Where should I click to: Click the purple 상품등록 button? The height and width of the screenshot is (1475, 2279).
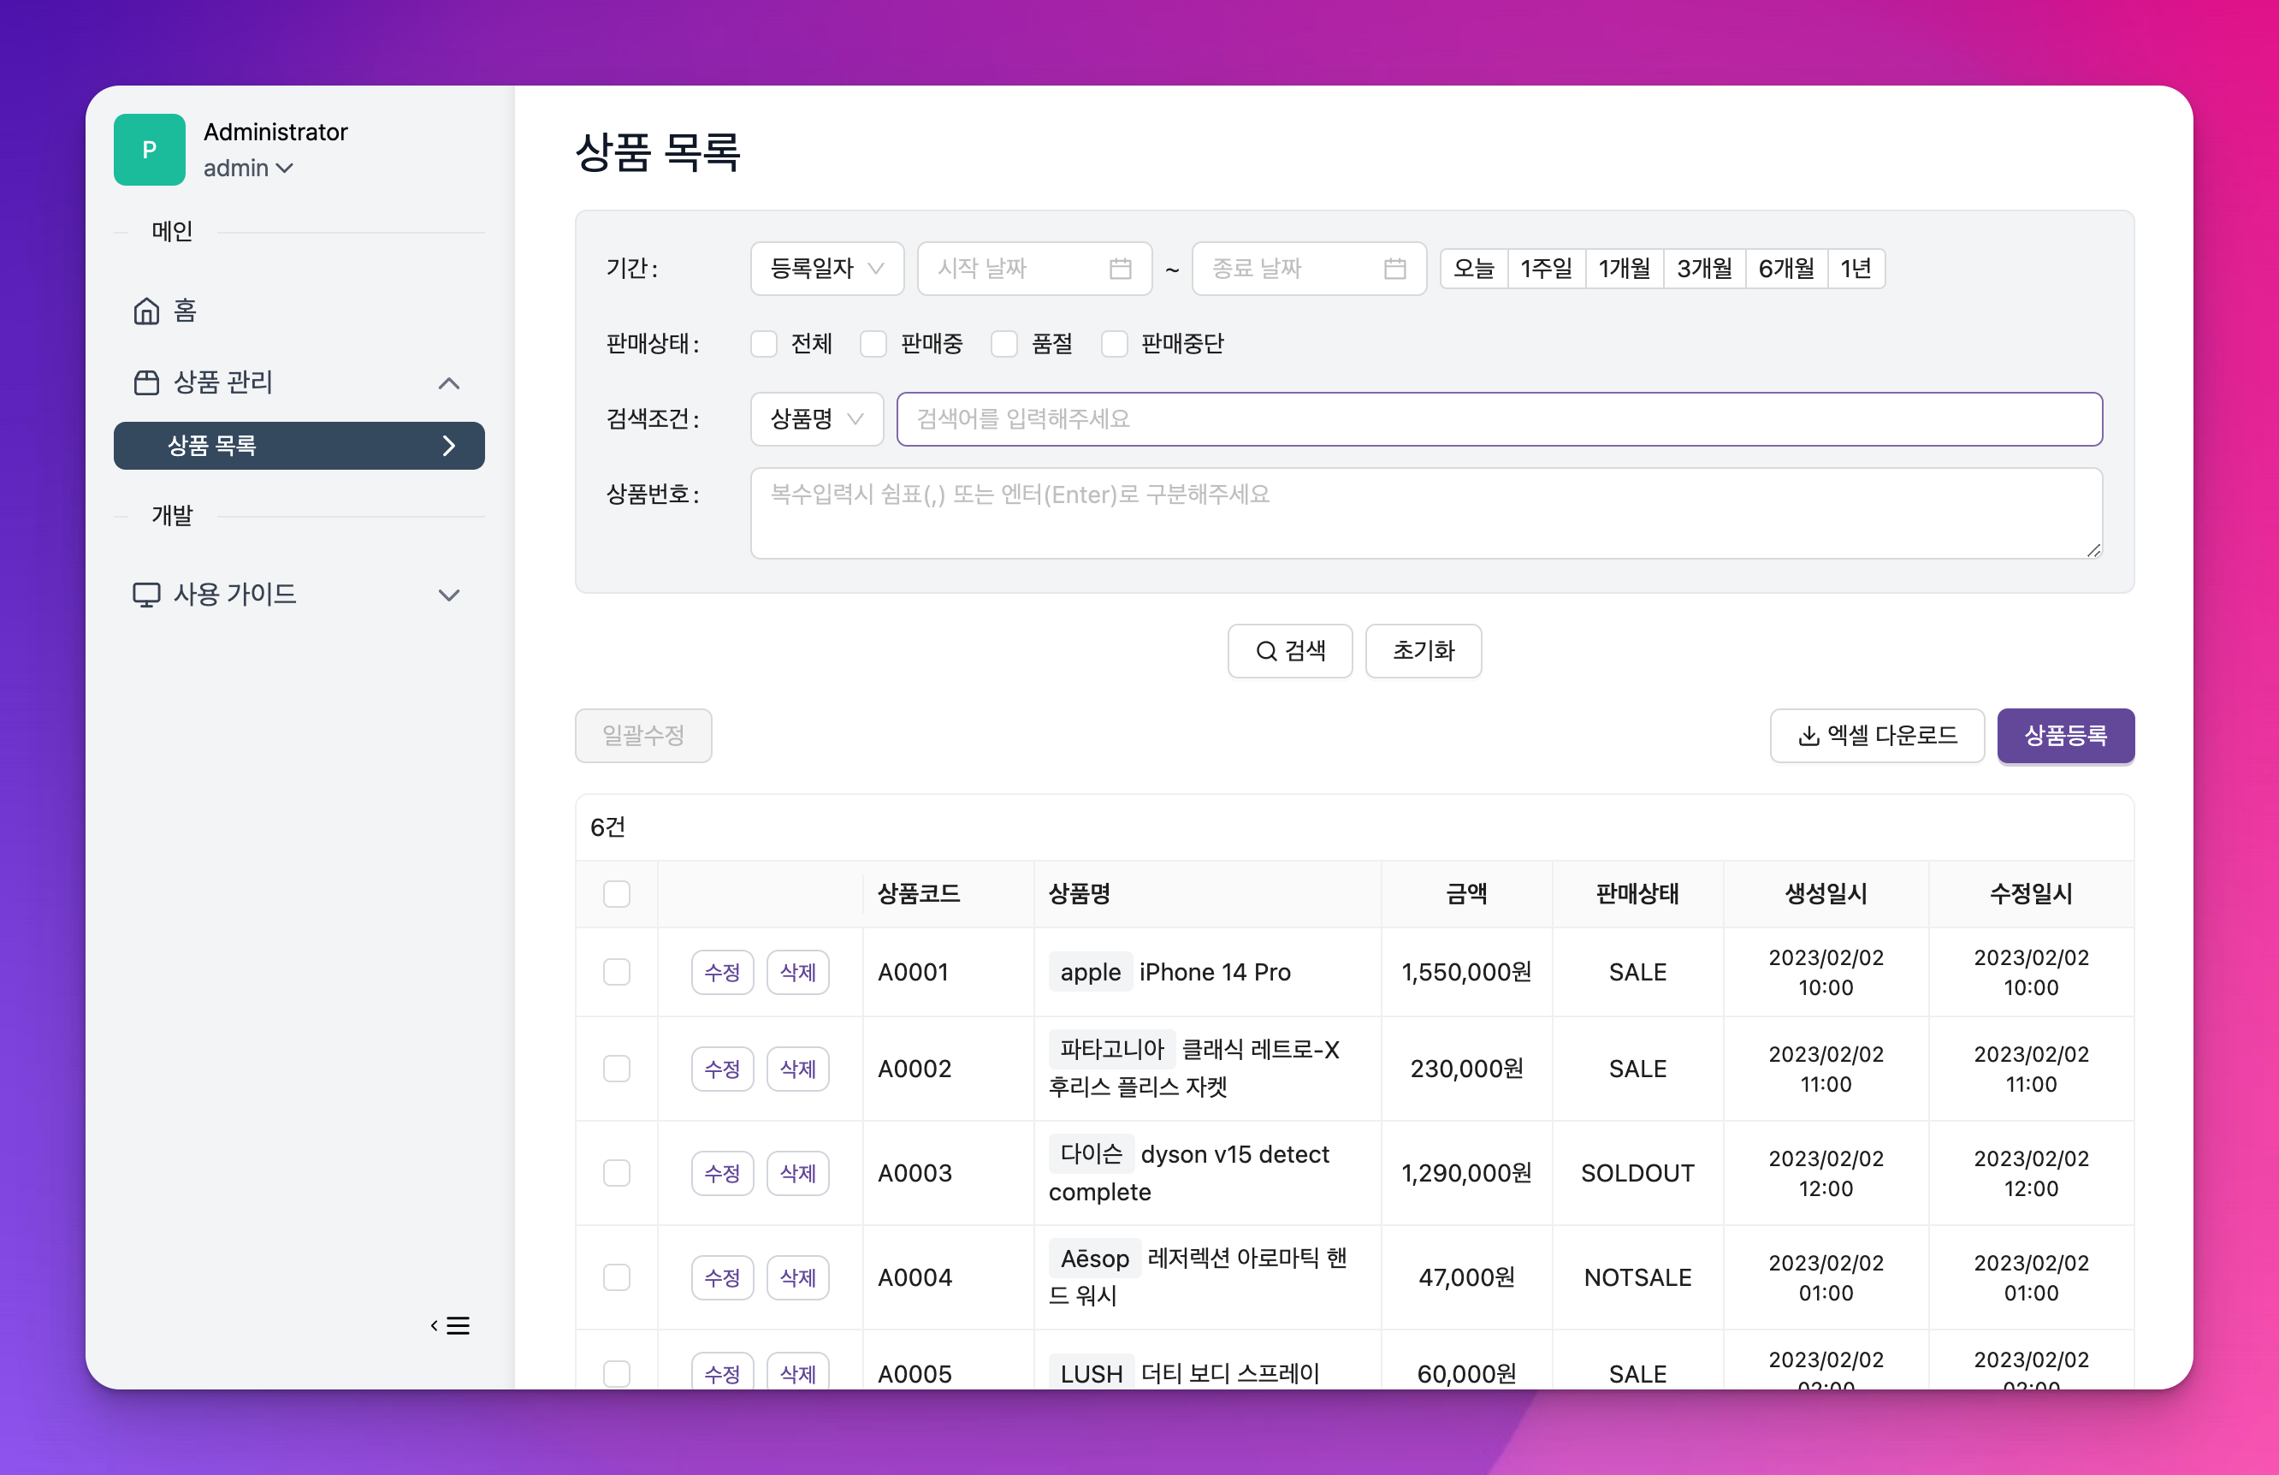click(2065, 736)
